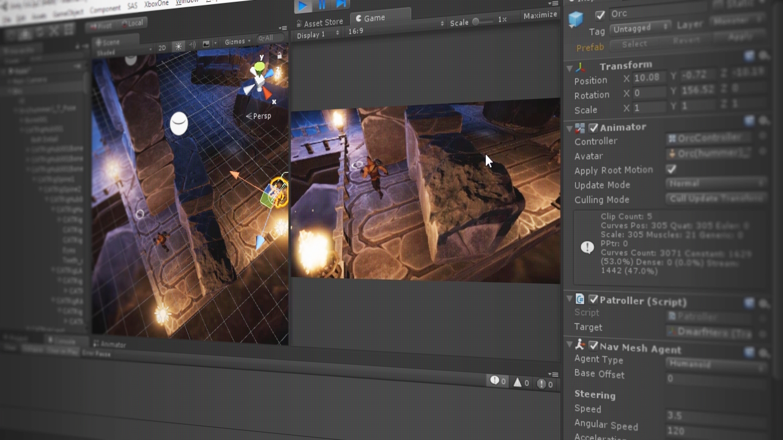
Task: Click the Step frame button
Action: pyautogui.click(x=341, y=5)
